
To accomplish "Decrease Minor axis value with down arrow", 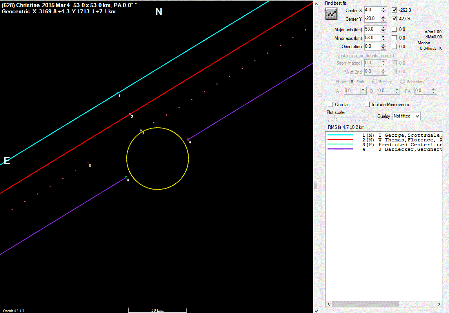I will (x=384, y=40).
